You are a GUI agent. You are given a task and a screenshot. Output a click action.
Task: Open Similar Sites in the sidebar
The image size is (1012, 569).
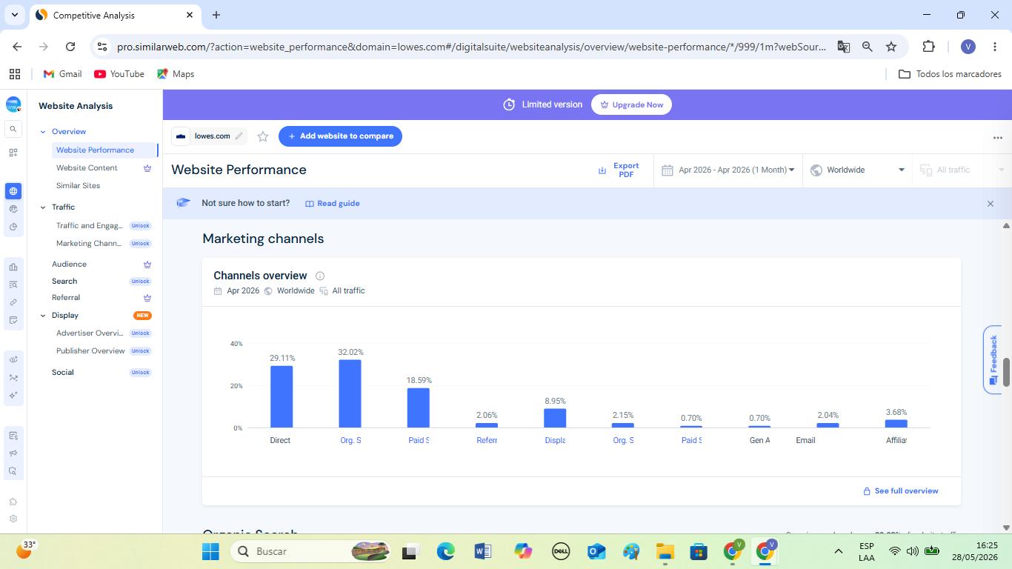78,185
